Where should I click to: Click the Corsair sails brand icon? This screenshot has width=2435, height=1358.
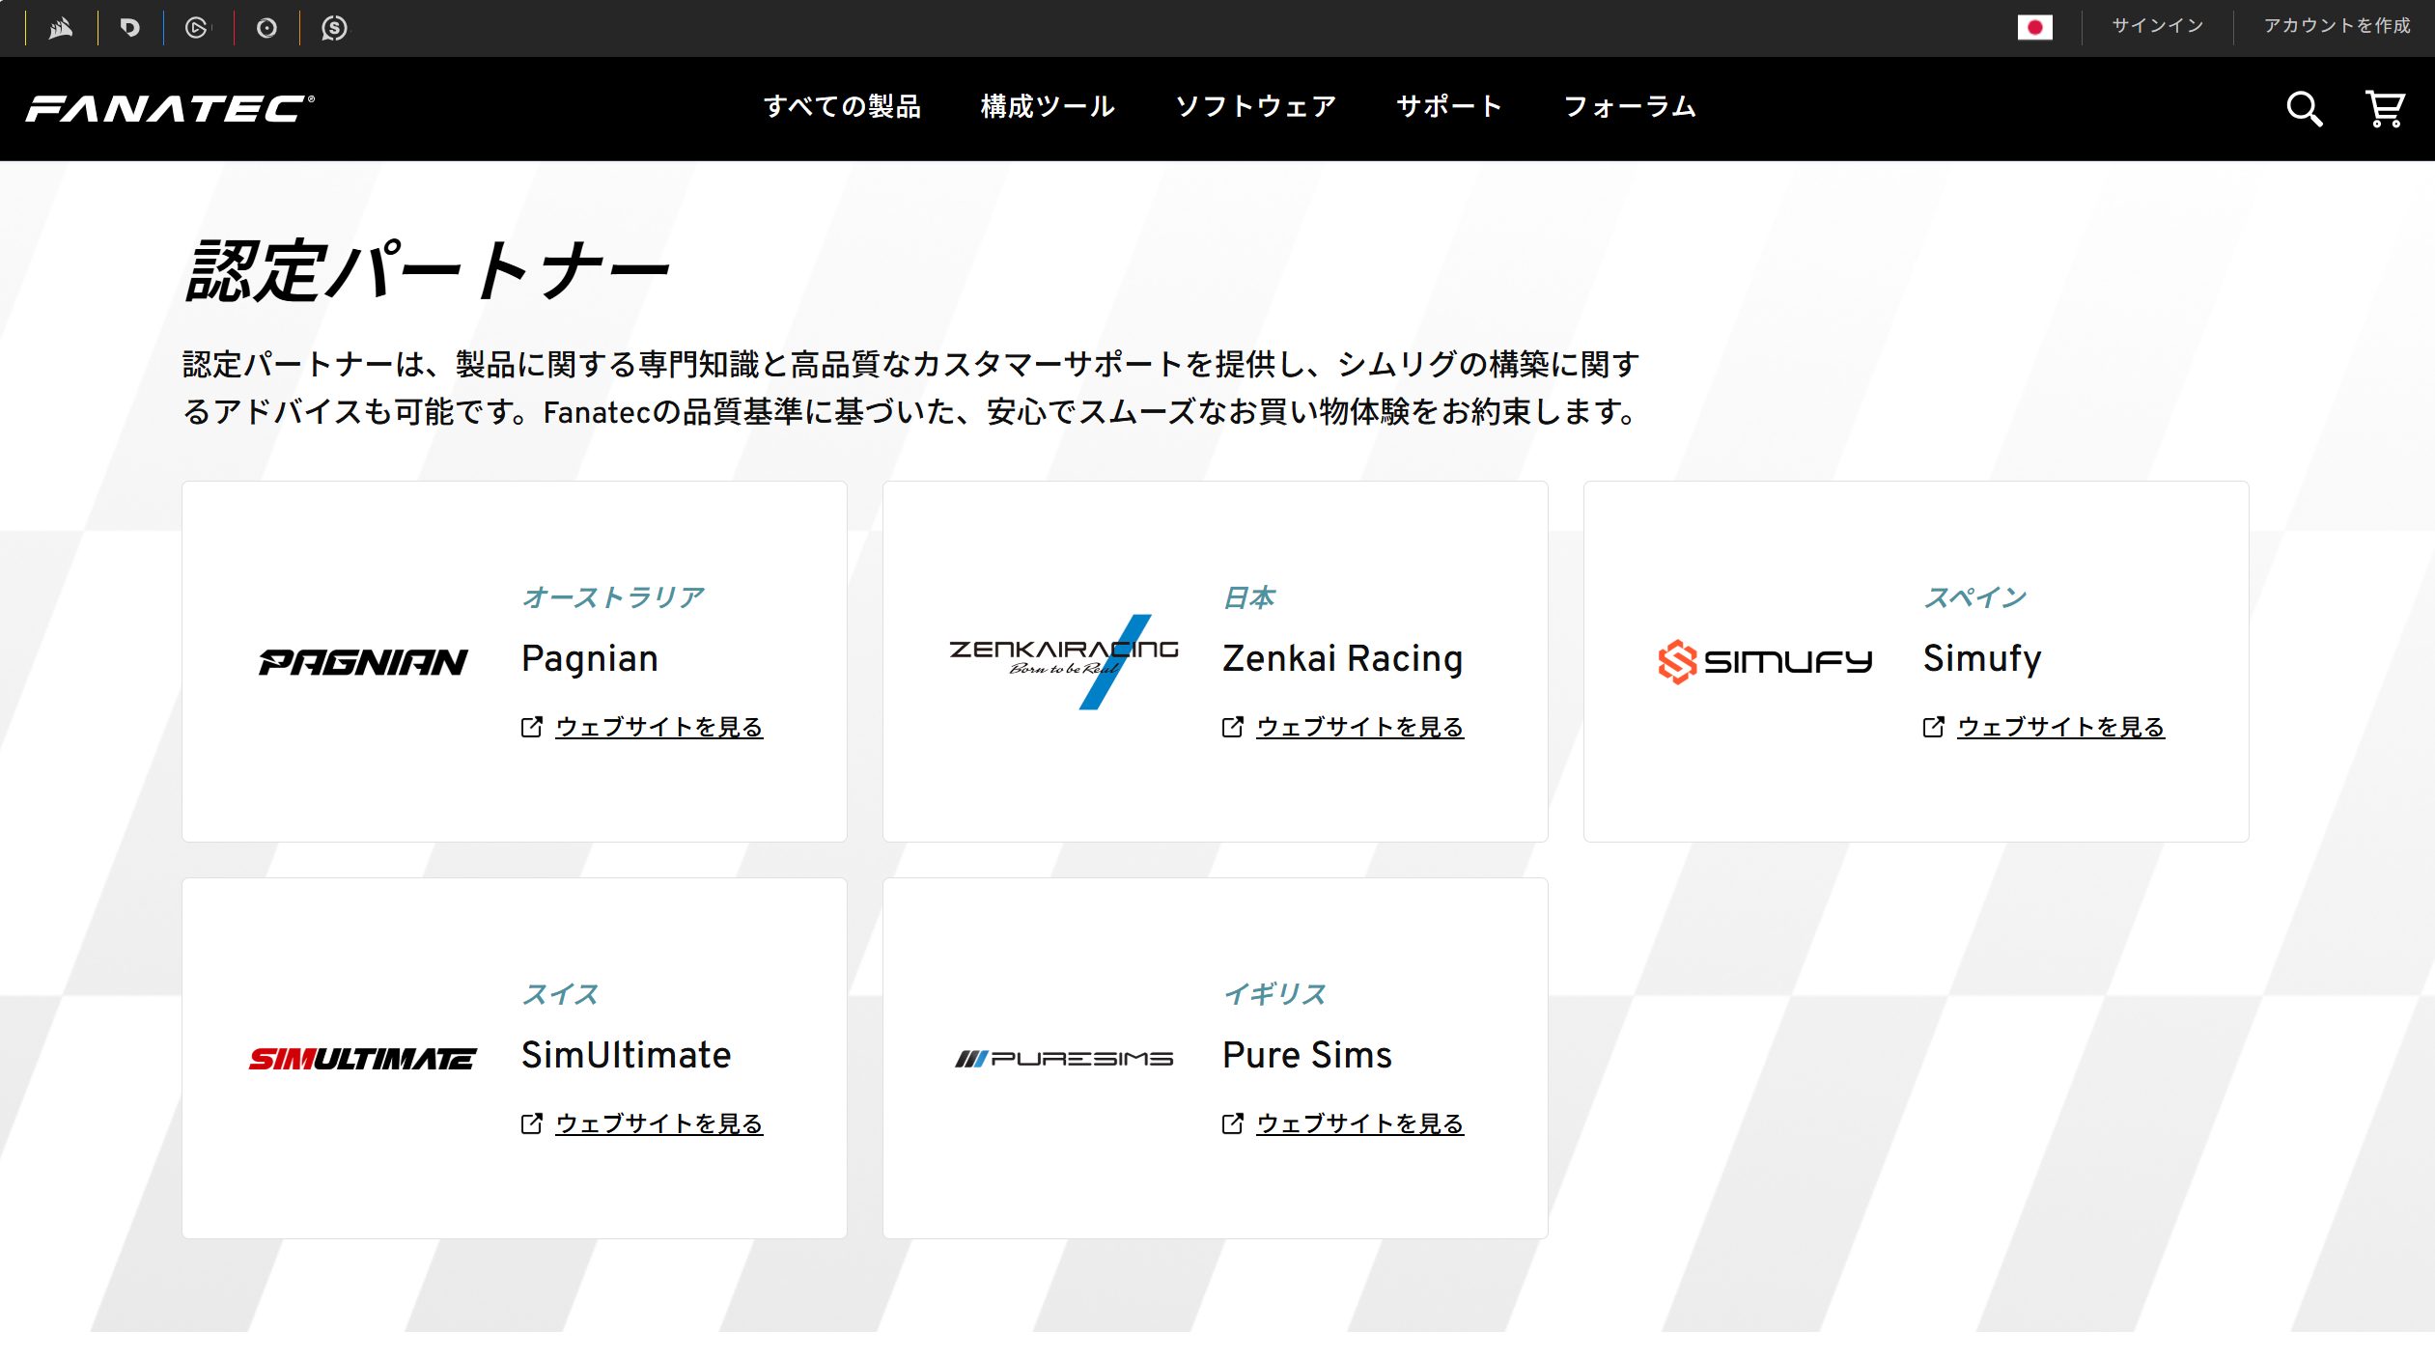61,28
